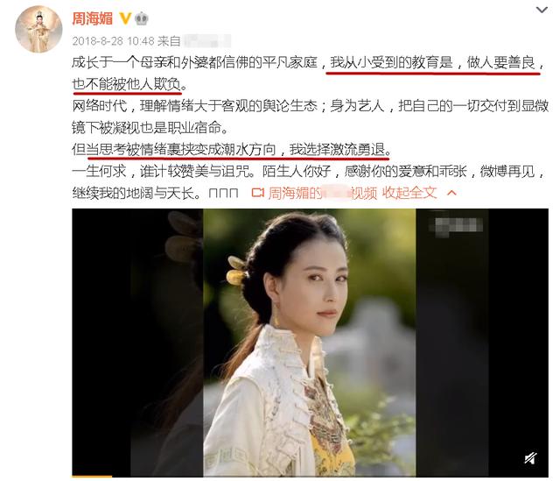Click the orange video progress bar
The height and width of the screenshot is (481, 560).
coord(92,477)
